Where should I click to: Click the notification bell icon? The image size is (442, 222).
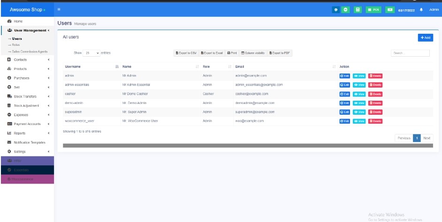[421, 9]
